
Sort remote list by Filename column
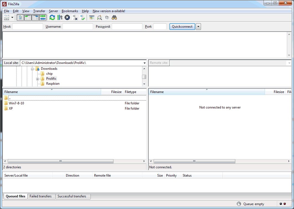tap(207, 92)
